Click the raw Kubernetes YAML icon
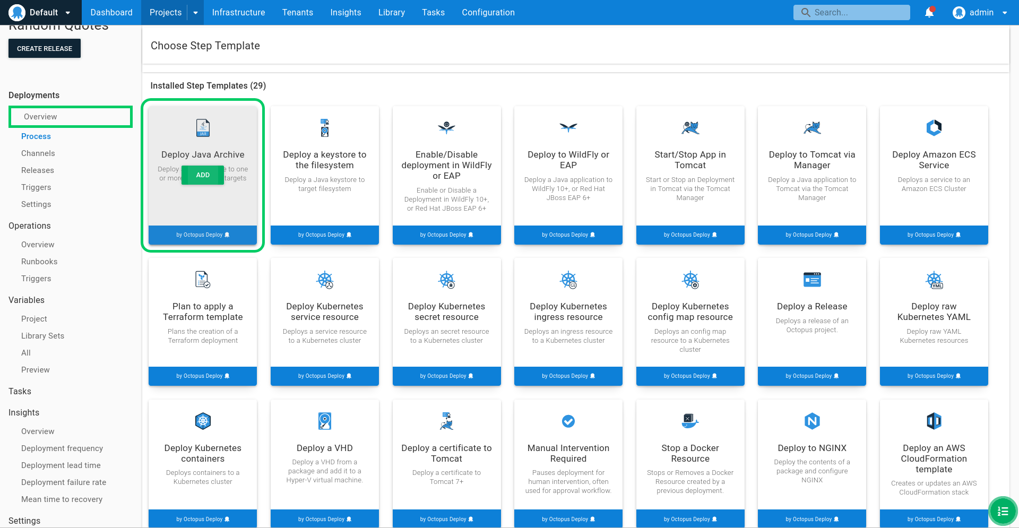 (x=934, y=280)
